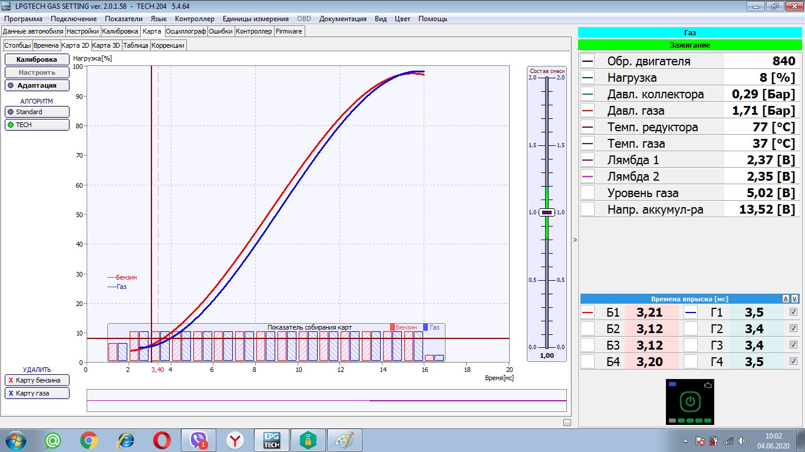The width and height of the screenshot is (805, 452).
Task: Click the Лямбда 1 purple line indicator
Action: click(x=588, y=160)
